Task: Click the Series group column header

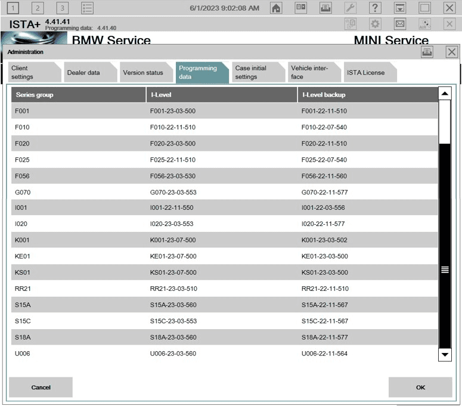Action: click(x=78, y=95)
